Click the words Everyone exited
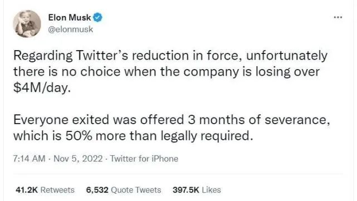The image size is (357, 201). 61,120
